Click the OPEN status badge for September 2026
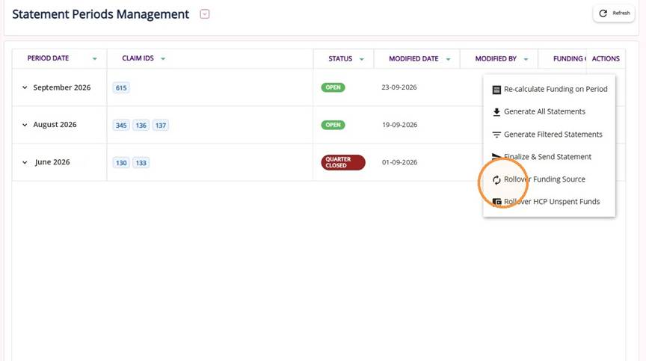646x361 pixels. 333,87
